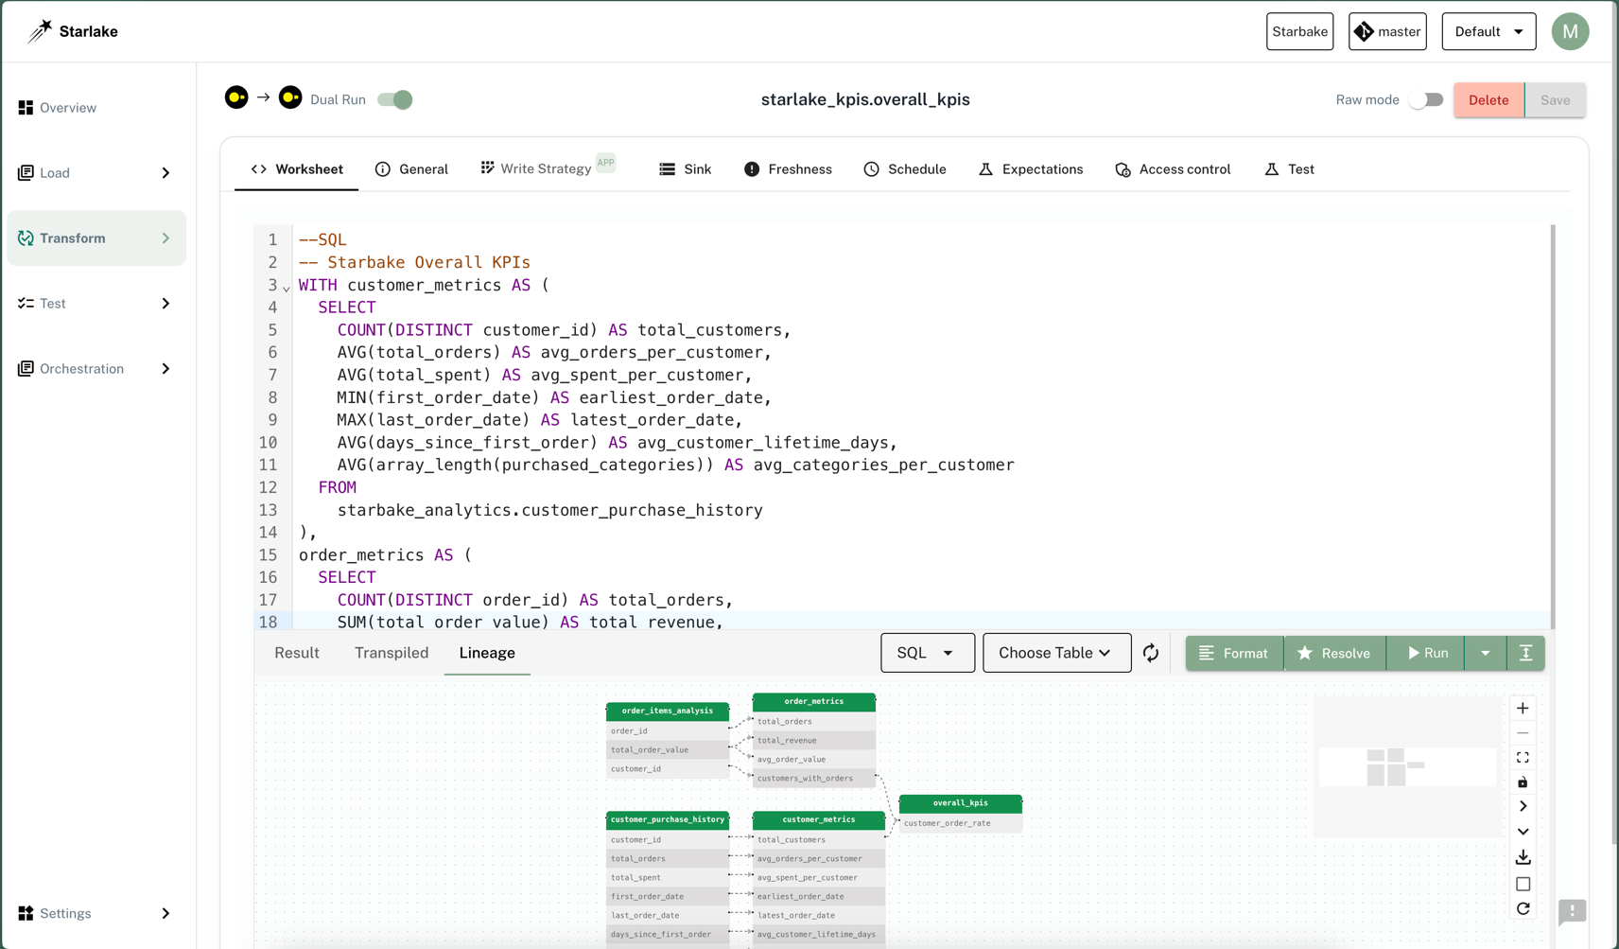Click the square icon in lineage controls
This screenshot has height=949, width=1619.
pyautogui.click(x=1523, y=884)
